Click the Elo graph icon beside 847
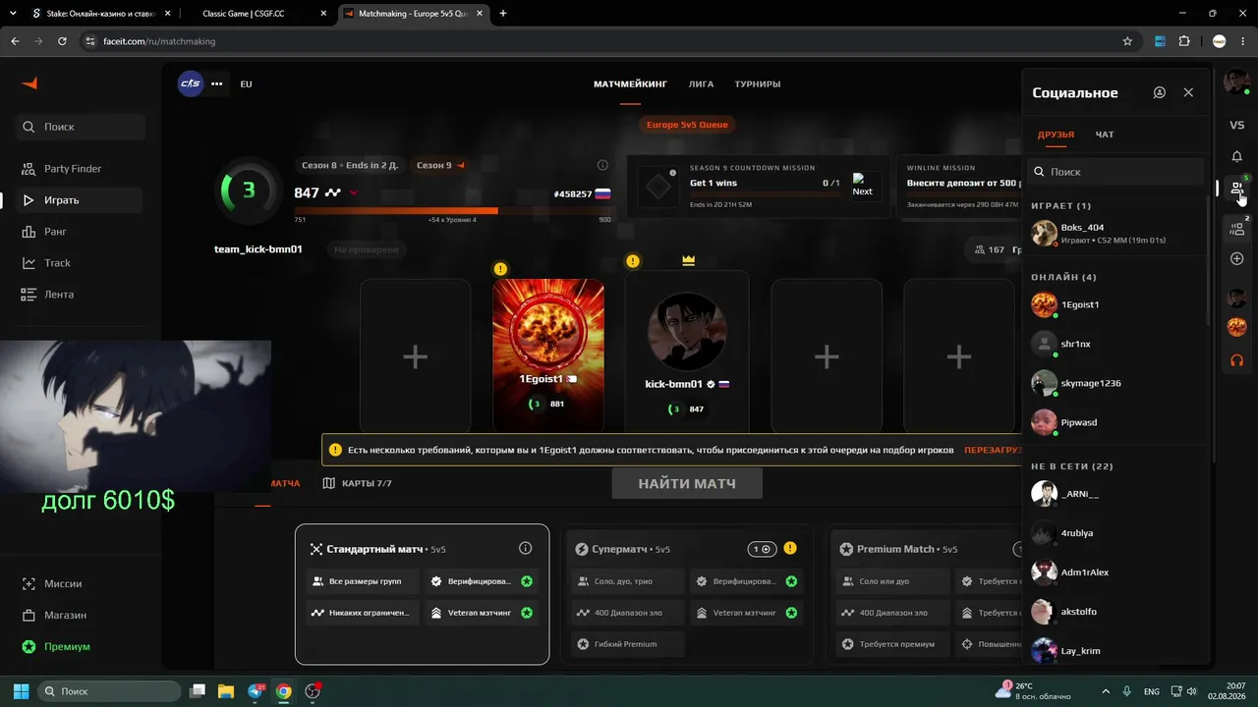This screenshot has width=1258, height=707. click(x=333, y=193)
